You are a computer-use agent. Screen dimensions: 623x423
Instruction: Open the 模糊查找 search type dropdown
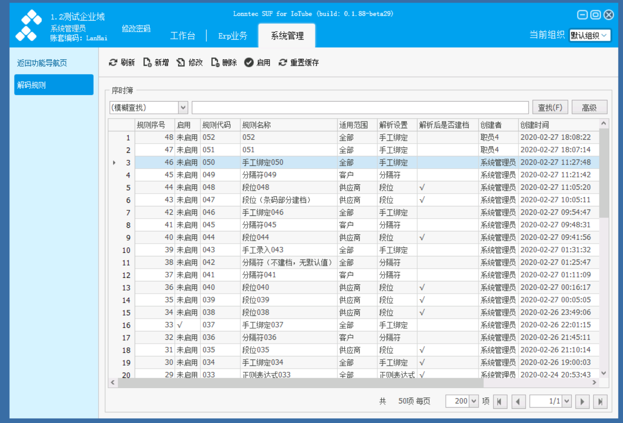[x=183, y=108]
